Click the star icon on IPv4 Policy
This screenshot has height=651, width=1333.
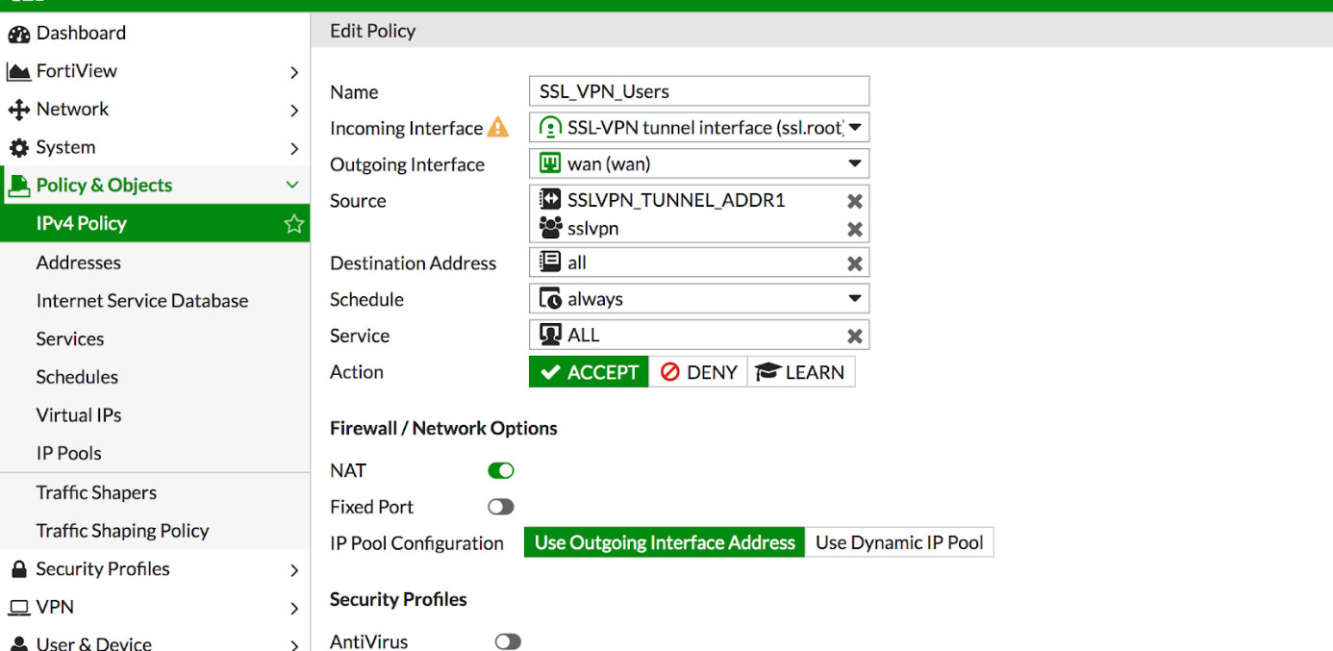coord(293,224)
